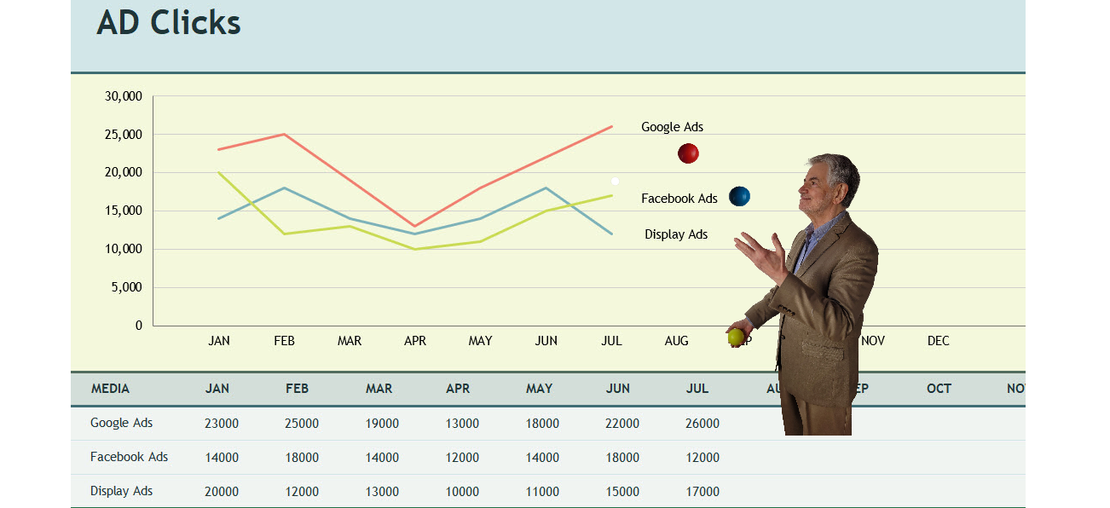Click the Google Ads 23000 cell
This screenshot has height=508, width=1110.
[222, 424]
